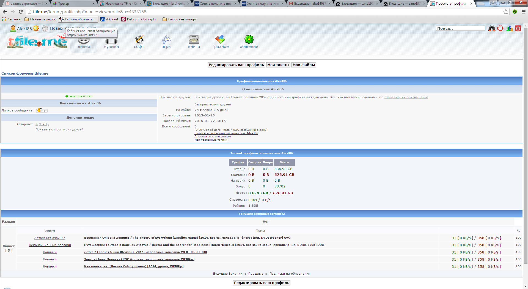Click inside the Поиск search field
Screen dimensions: 528x289
click(460, 28)
